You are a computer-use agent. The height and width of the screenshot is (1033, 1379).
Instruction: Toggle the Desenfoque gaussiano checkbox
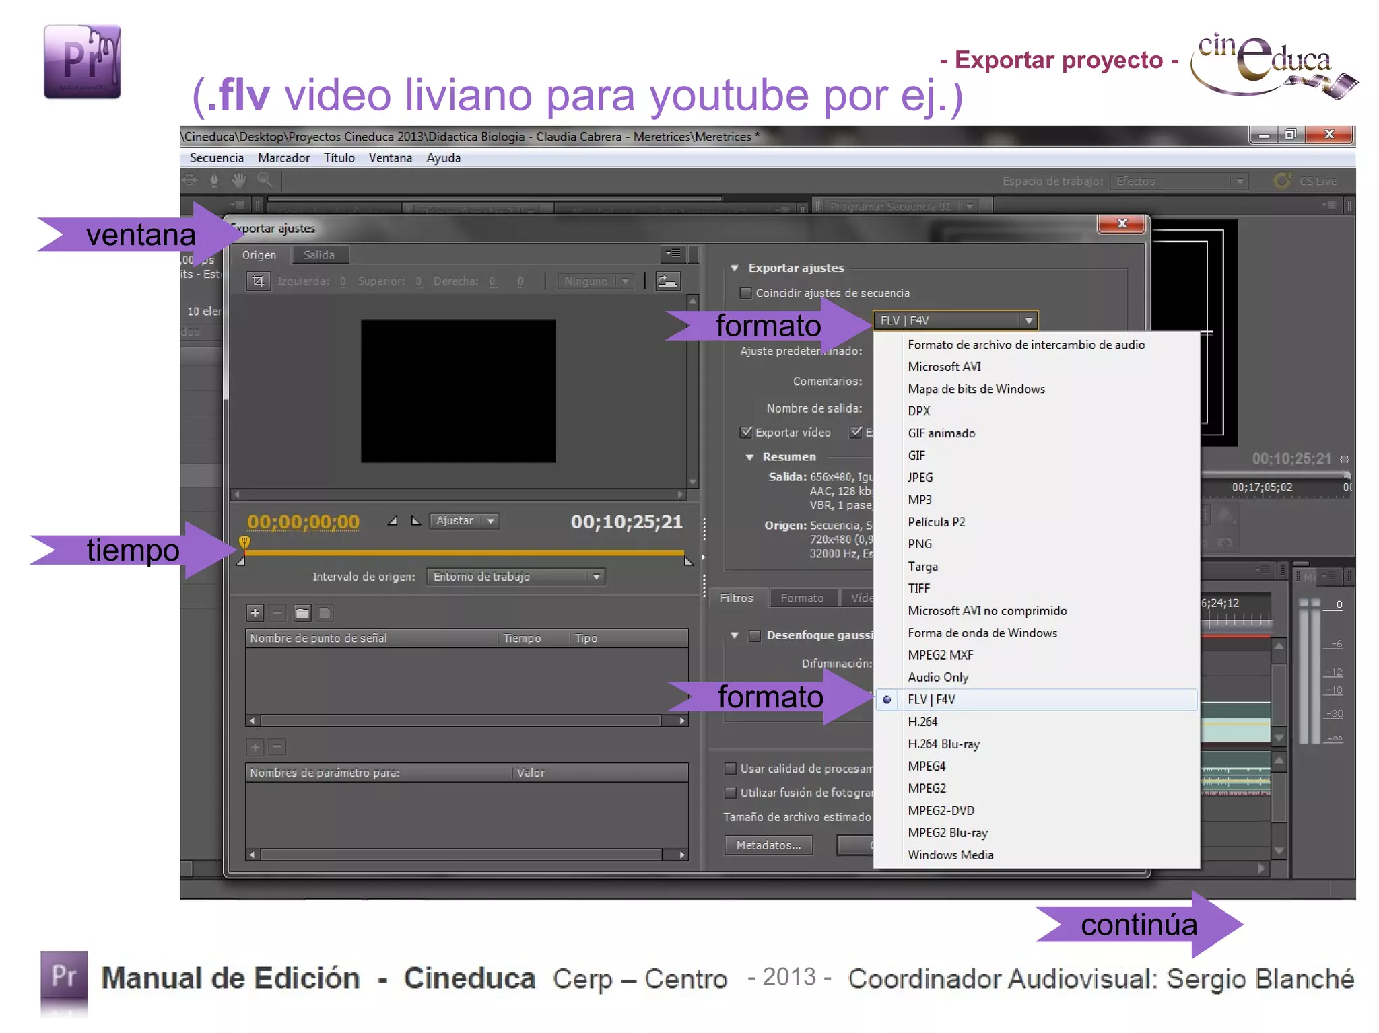pos(755,635)
